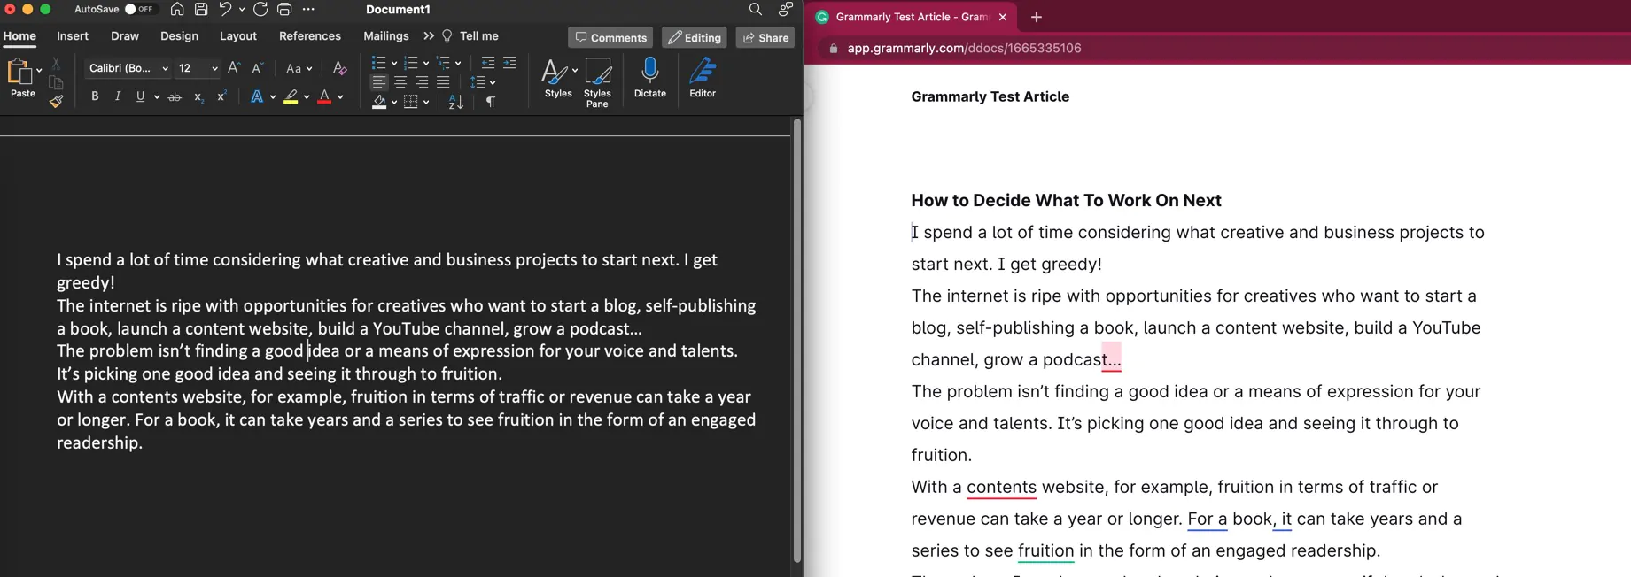Toggle bold formatting in Word
This screenshot has width=1631, height=577.
[x=95, y=96]
